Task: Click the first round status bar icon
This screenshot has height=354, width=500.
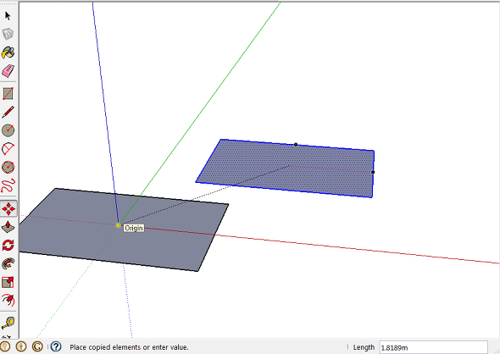Action: pos(4,346)
